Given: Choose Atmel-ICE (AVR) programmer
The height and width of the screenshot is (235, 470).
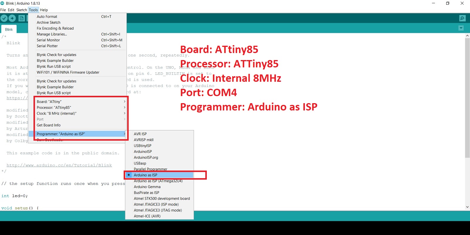Looking at the screenshot, I should pyautogui.click(x=160, y=216).
